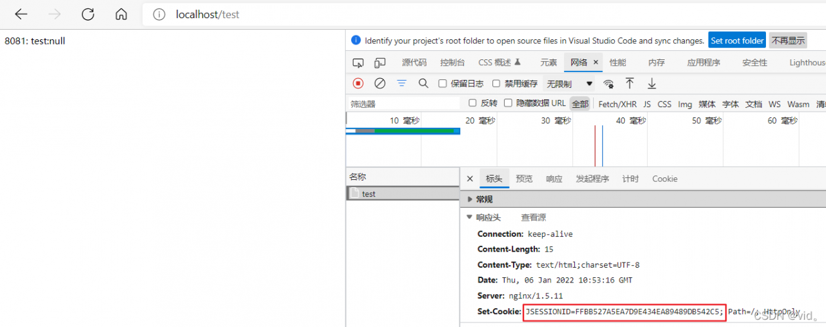This screenshot has height=327, width=826.
Task: Filter requests by Img
Action: [x=685, y=104]
